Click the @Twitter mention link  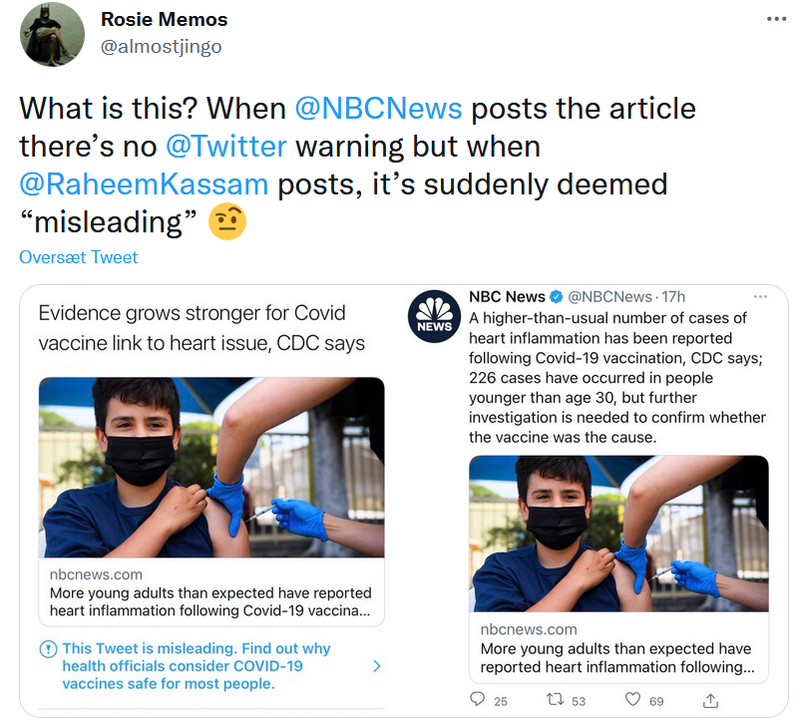[x=225, y=146]
